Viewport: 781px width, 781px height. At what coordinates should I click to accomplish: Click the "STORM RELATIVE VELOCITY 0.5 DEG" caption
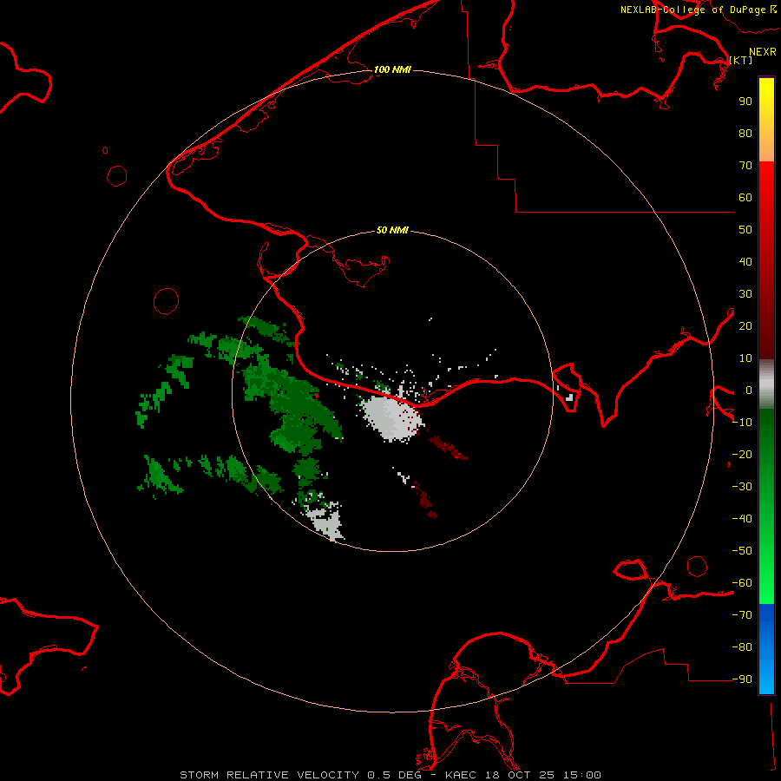click(x=300, y=775)
